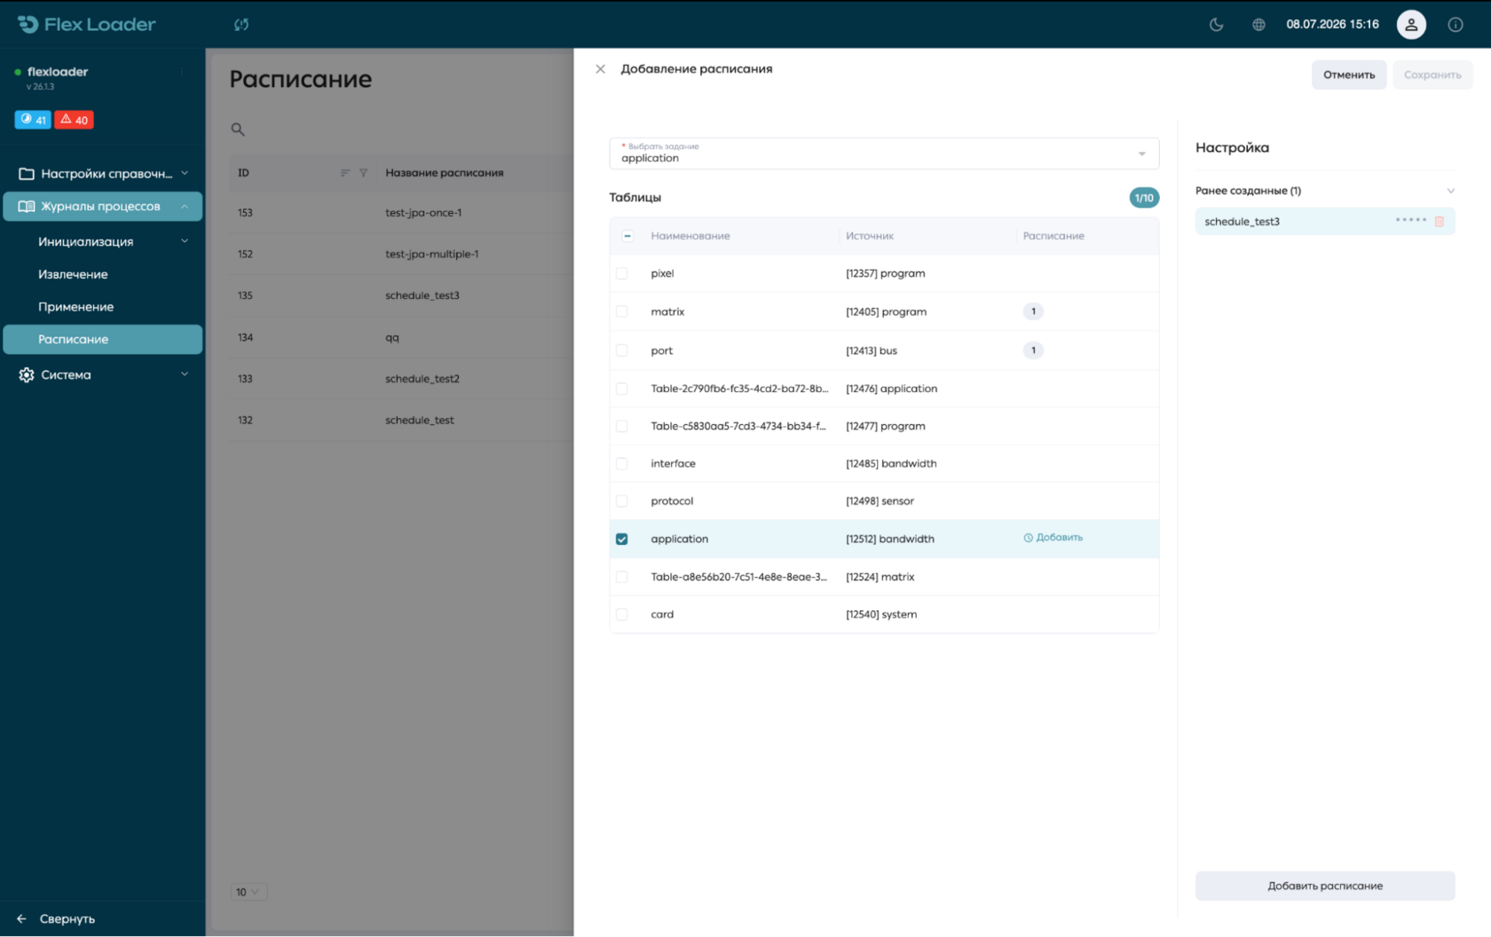Viewport: 1491px width, 937px height.
Task: Delete schedule_test3 with trash icon
Action: tap(1440, 221)
